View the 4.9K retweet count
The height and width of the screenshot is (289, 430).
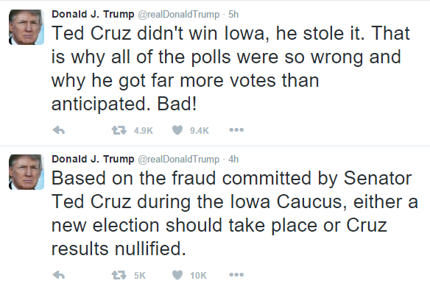tap(143, 130)
